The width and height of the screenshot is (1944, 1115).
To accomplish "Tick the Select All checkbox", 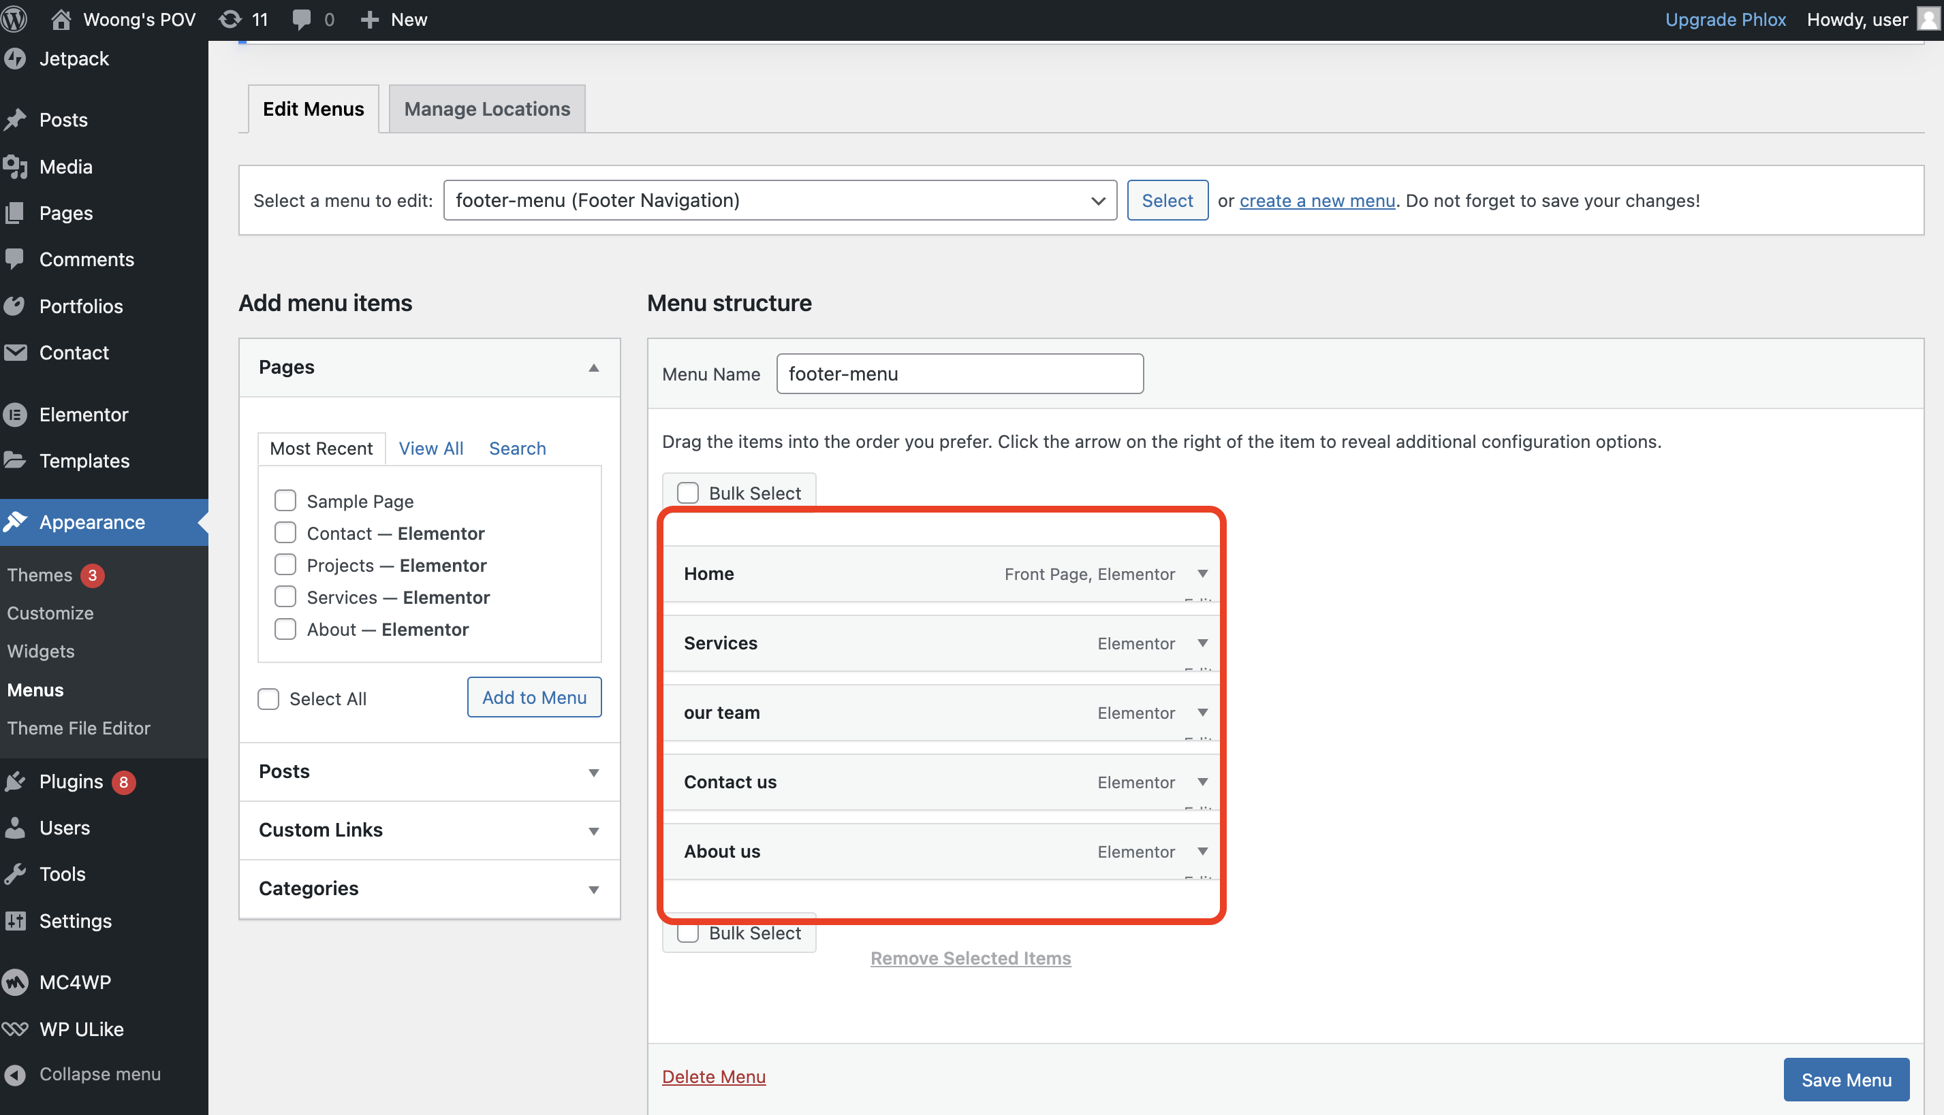I will click(x=268, y=698).
